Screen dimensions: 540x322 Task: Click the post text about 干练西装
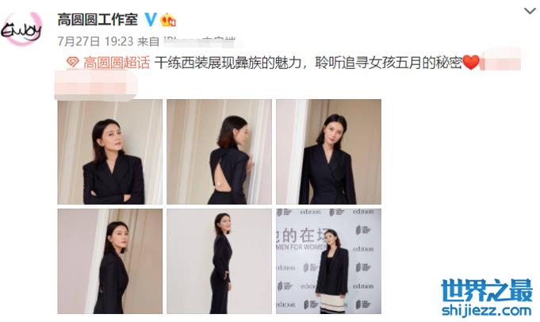(x=308, y=63)
